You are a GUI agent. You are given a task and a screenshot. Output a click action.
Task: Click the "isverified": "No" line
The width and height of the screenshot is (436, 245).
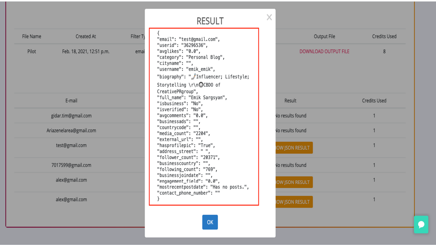(x=180, y=110)
